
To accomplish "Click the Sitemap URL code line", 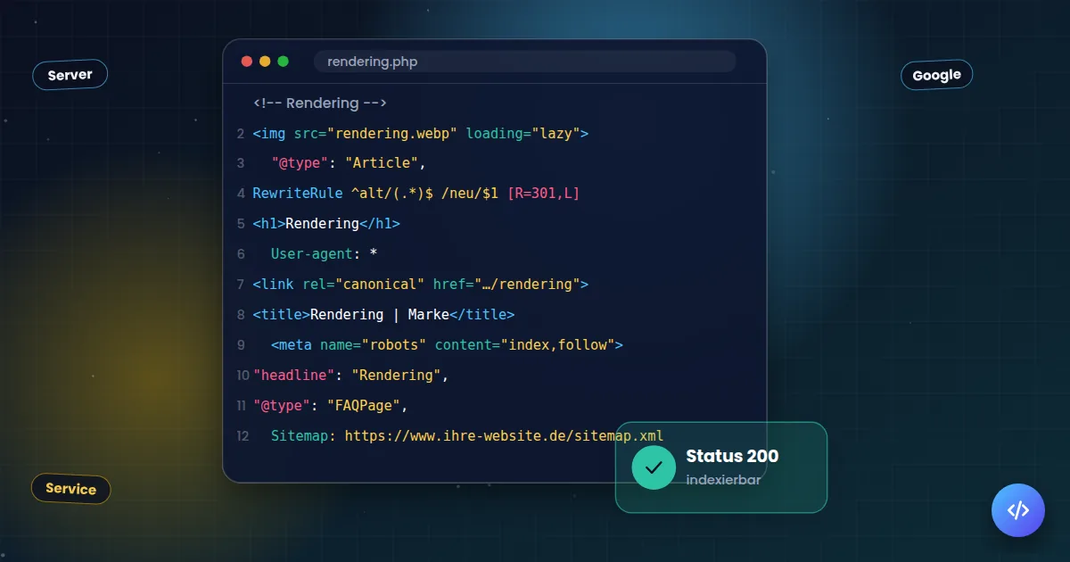I will point(467,435).
